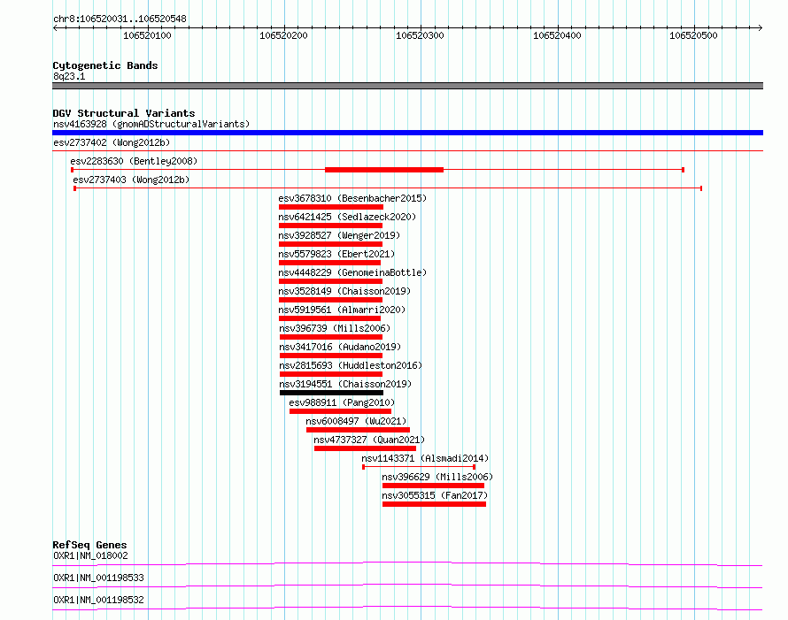788x620 pixels.
Task: Click ruler position 106520400
Action: click(x=557, y=35)
